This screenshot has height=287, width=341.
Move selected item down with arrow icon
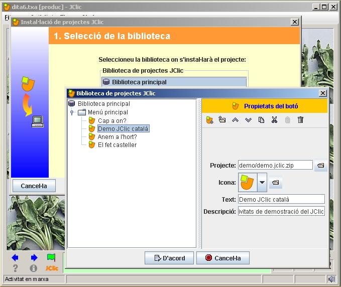(x=249, y=120)
